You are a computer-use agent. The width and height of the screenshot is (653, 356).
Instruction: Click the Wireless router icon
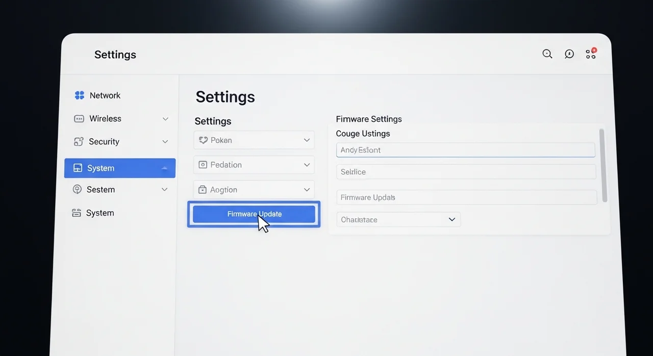(79, 119)
